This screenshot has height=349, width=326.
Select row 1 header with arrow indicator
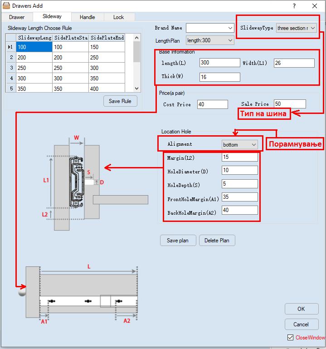(11, 47)
